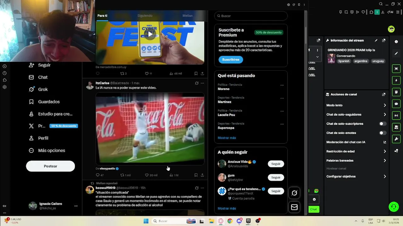Open Estudio para creadores in sidebar
The width and height of the screenshot is (403, 226).
pos(50,114)
